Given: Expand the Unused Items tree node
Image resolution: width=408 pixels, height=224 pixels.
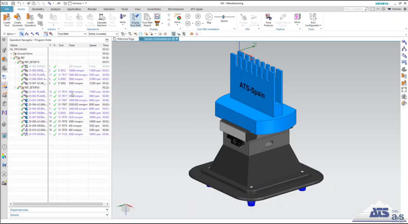Looking at the screenshot, I should (x=11, y=54).
